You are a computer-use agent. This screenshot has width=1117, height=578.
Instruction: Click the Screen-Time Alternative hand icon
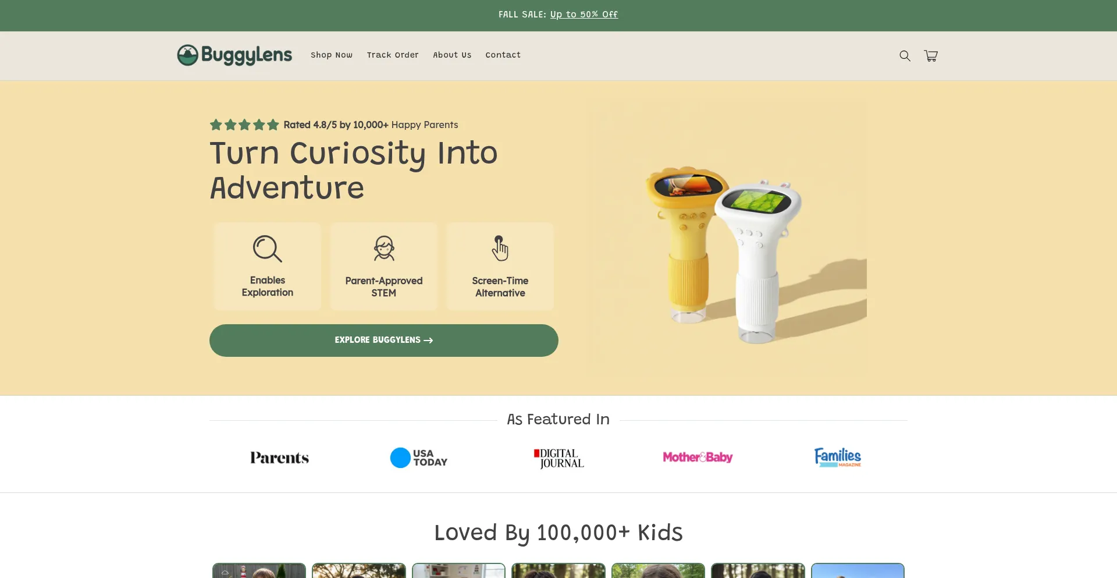point(500,249)
